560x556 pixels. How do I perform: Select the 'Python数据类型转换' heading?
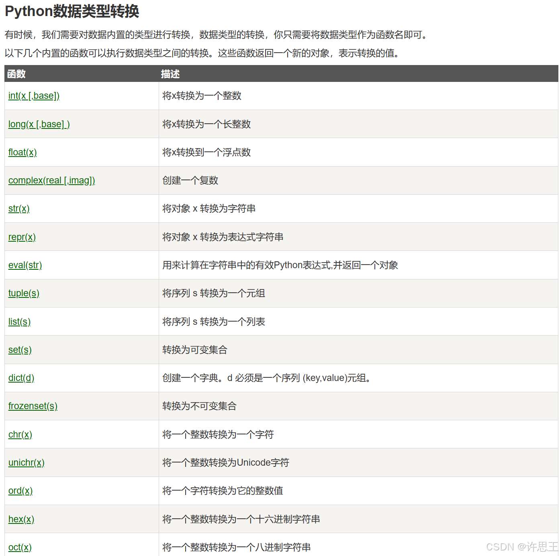[72, 11]
